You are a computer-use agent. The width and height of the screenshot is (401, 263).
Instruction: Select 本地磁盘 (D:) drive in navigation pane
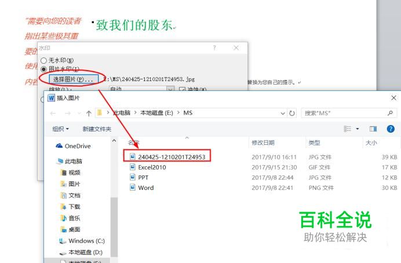81,252
